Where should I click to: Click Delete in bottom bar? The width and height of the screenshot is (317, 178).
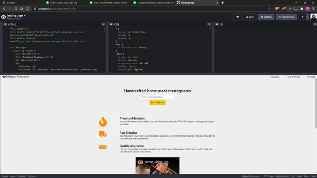pyautogui.click(x=271, y=176)
